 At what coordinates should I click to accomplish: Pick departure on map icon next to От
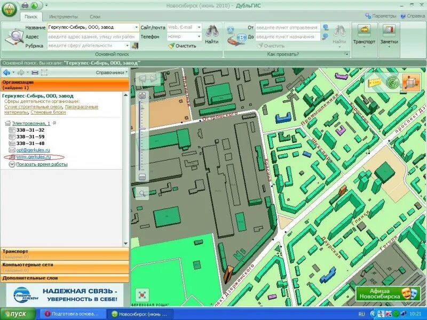tap(326, 28)
